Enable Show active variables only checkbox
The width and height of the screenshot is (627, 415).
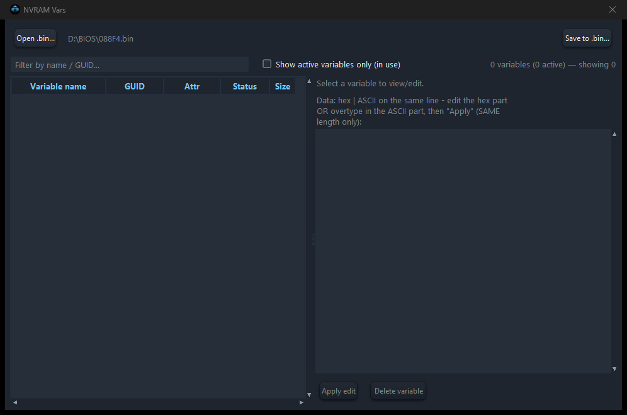267,64
